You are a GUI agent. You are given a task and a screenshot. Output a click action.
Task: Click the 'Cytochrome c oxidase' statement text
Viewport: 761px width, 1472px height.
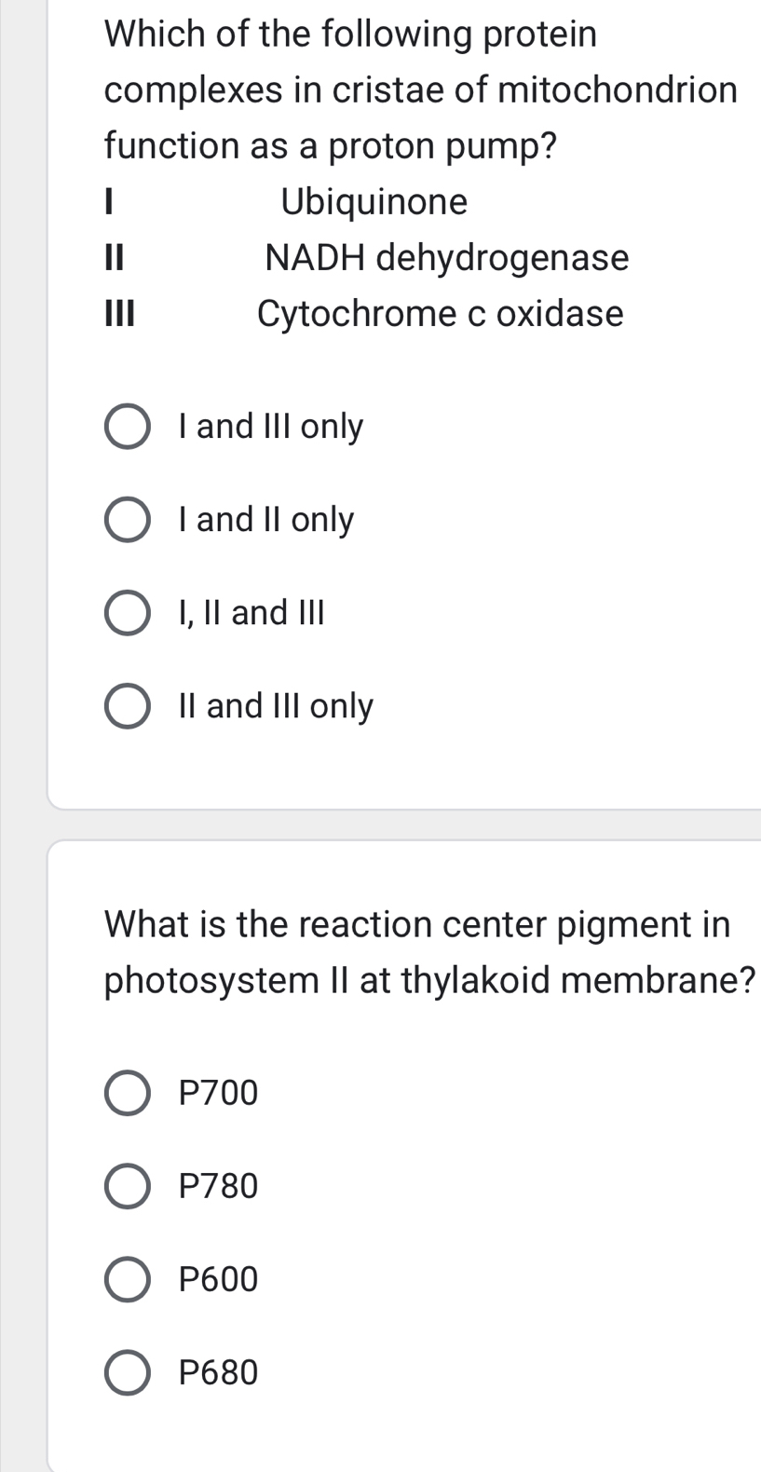pos(440,313)
